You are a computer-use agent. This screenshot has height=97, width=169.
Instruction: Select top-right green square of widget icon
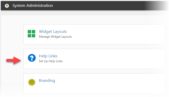point(33,32)
